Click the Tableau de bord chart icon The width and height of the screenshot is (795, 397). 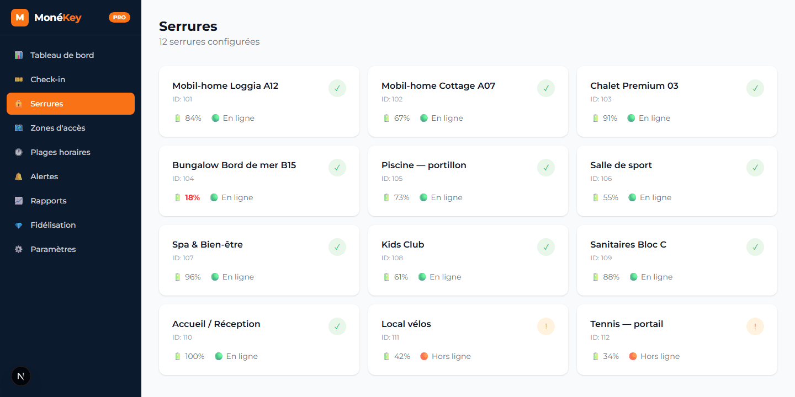click(19, 55)
